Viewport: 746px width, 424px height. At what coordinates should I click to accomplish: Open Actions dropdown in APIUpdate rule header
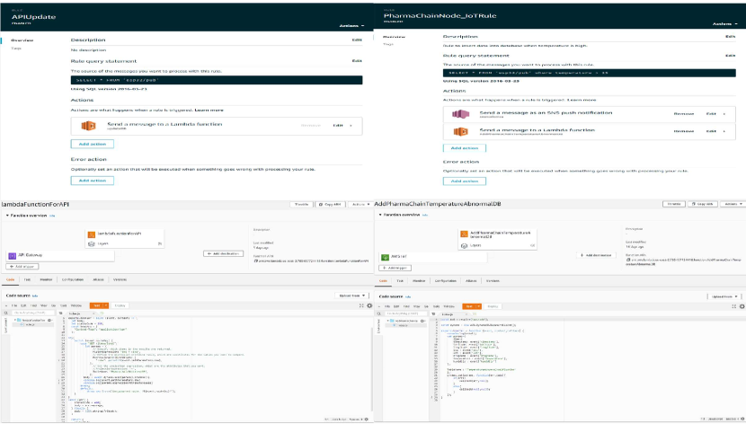351,26
